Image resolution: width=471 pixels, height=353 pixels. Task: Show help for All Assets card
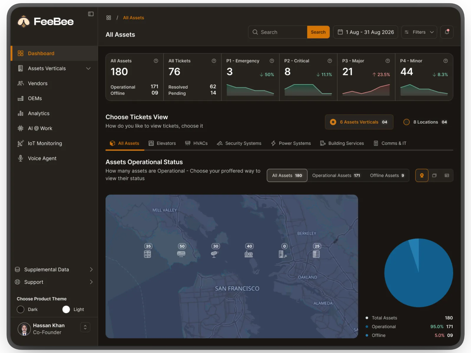tap(156, 61)
